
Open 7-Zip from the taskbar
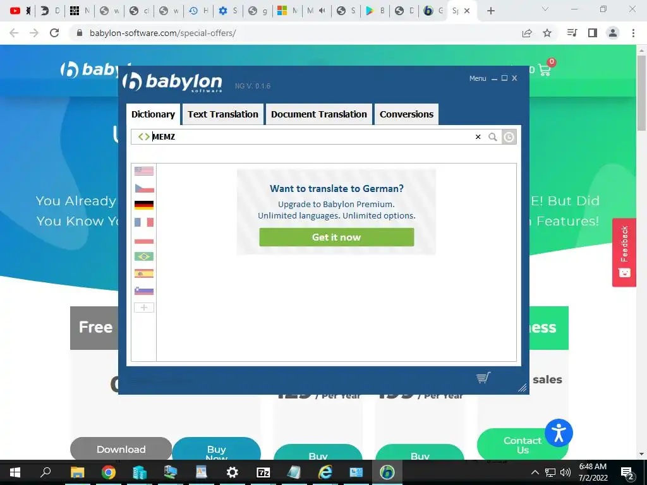(263, 472)
